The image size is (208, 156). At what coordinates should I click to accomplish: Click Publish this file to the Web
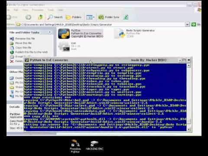(x=32, y=52)
